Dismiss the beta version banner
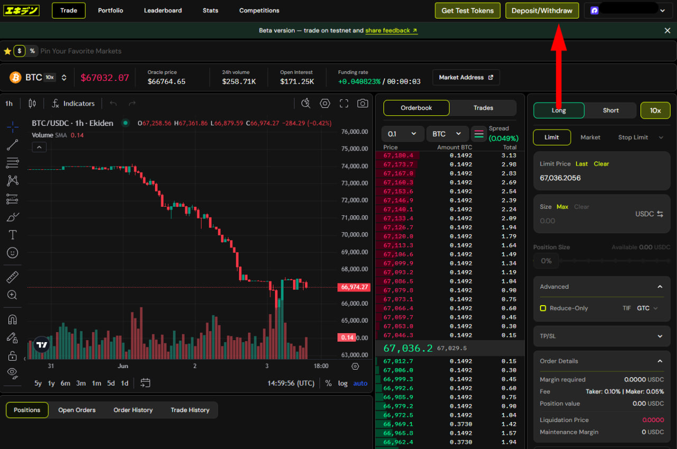 tap(667, 31)
